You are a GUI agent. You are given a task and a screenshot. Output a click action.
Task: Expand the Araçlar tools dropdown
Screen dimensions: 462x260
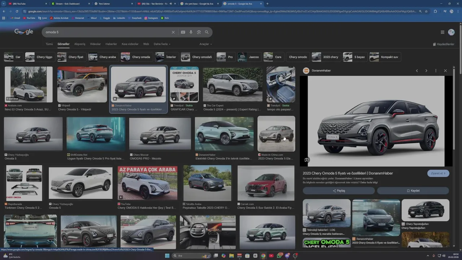click(x=205, y=44)
